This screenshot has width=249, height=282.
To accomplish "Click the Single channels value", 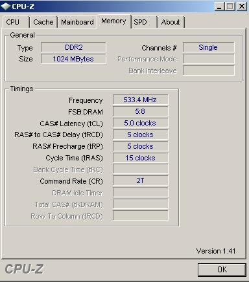I will [208, 47].
